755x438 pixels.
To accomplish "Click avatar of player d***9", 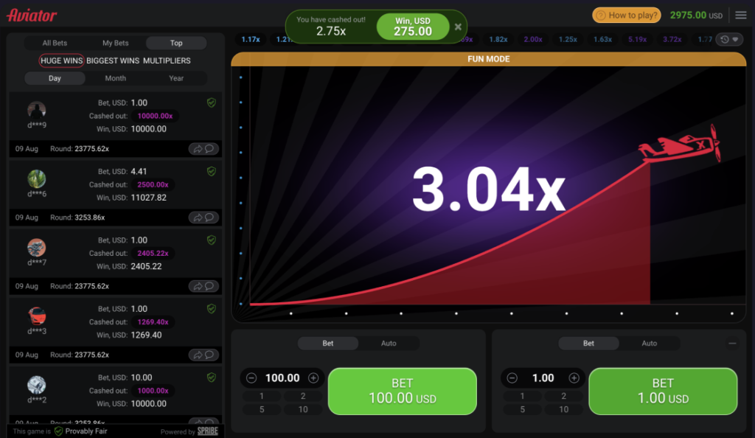I will pos(37,110).
